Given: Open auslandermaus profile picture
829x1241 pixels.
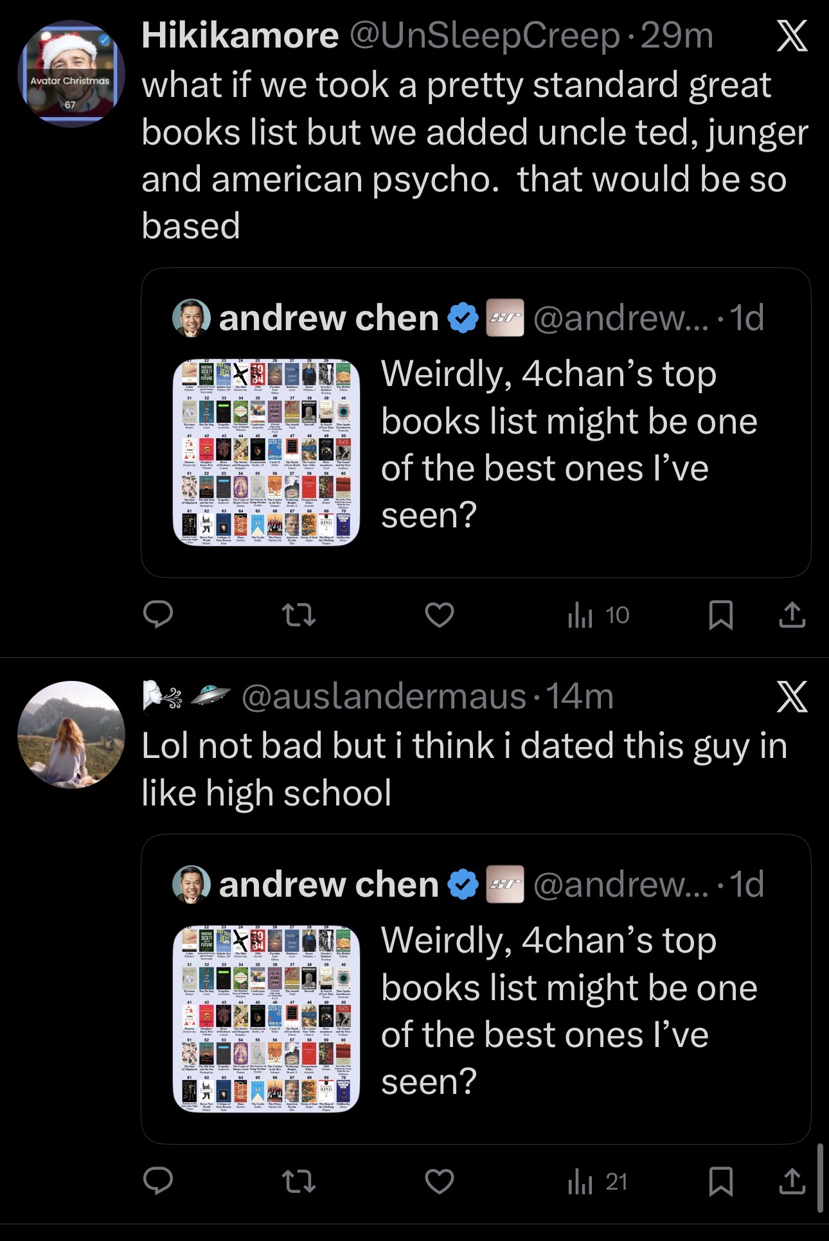Looking at the screenshot, I should [x=71, y=734].
